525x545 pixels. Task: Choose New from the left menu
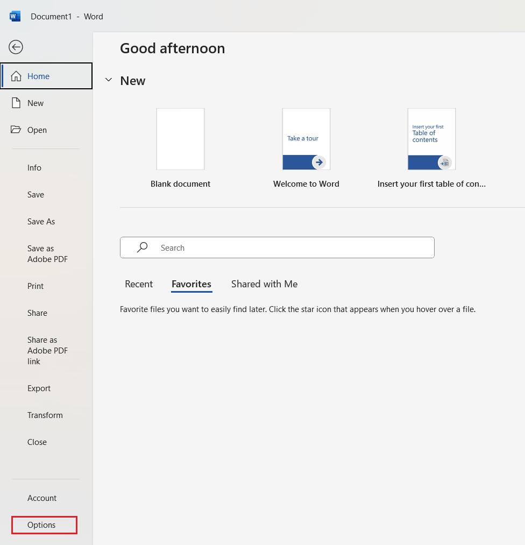tap(46, 103)
